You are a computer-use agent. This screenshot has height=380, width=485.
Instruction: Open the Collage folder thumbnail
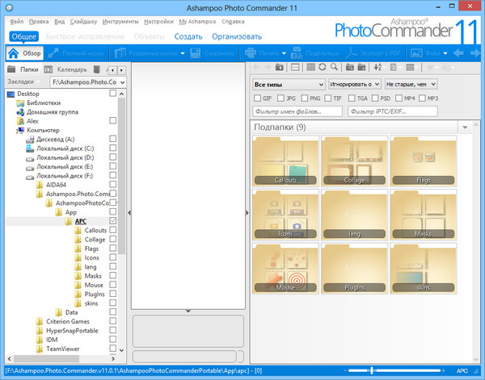pos(353,161)
